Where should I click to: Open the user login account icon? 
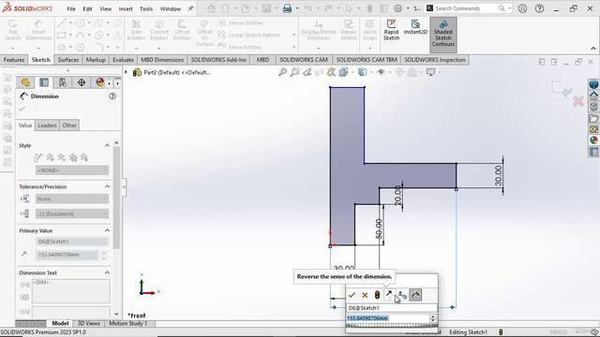pyautogui.click(x=522, y=8)
